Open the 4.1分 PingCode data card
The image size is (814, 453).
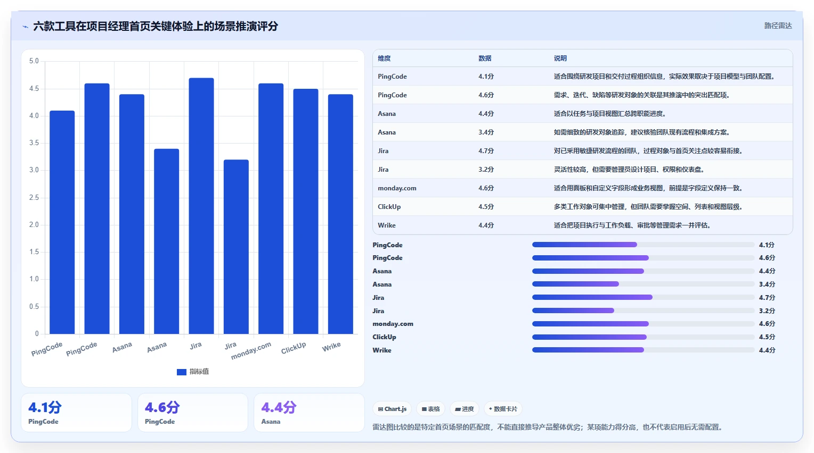tap(76, 413)
